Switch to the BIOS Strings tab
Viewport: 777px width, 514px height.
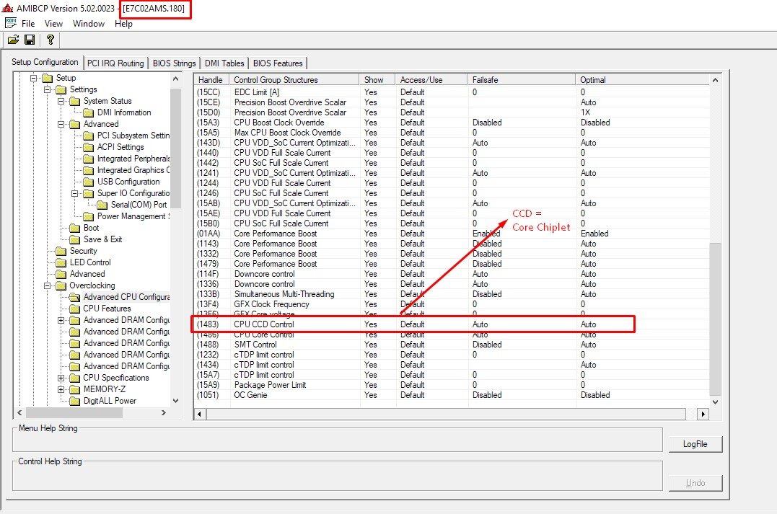click(175, 63)
